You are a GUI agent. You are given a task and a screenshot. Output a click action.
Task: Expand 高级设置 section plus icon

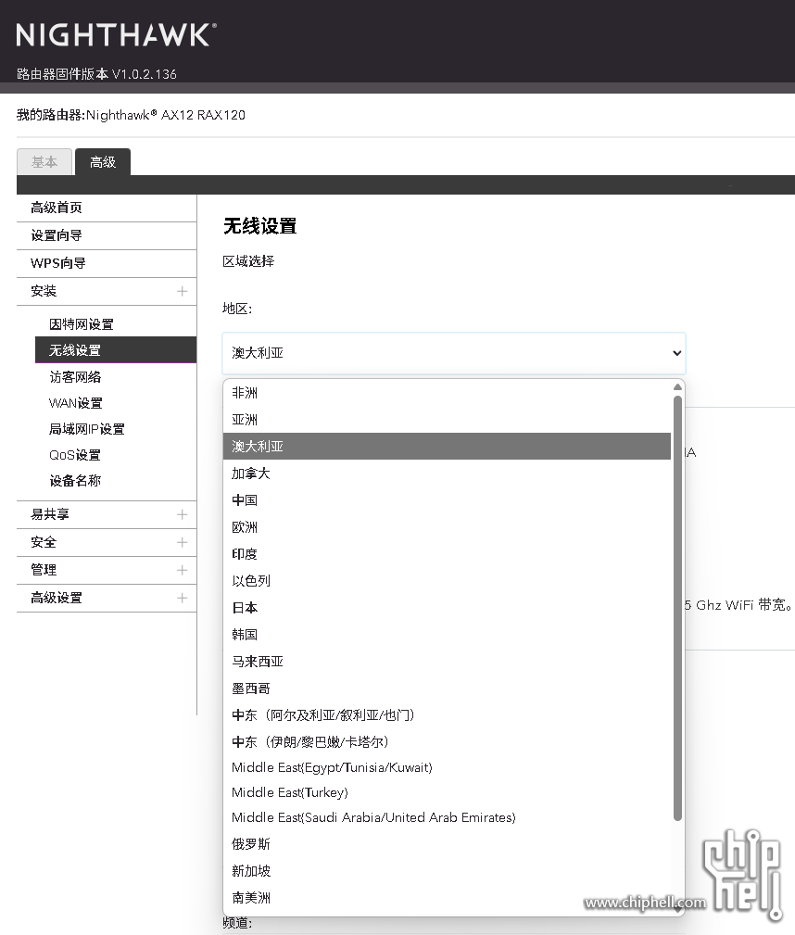click(x=182, y=598)
